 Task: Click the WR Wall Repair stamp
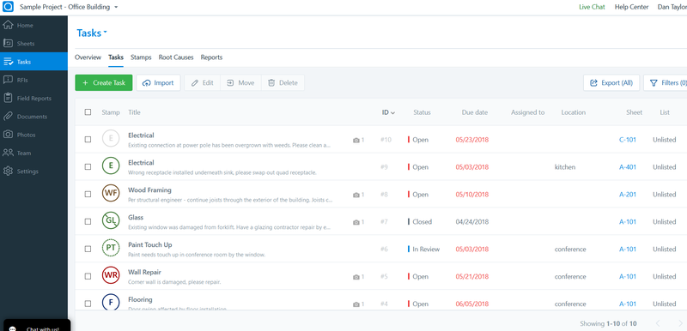click(111, 275)
